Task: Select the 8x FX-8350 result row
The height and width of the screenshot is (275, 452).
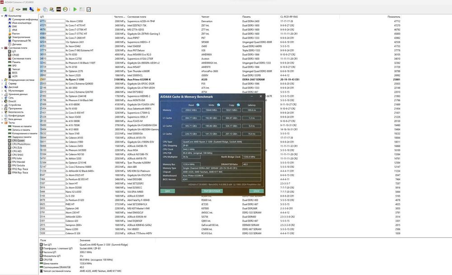Action: coord(220,54)
